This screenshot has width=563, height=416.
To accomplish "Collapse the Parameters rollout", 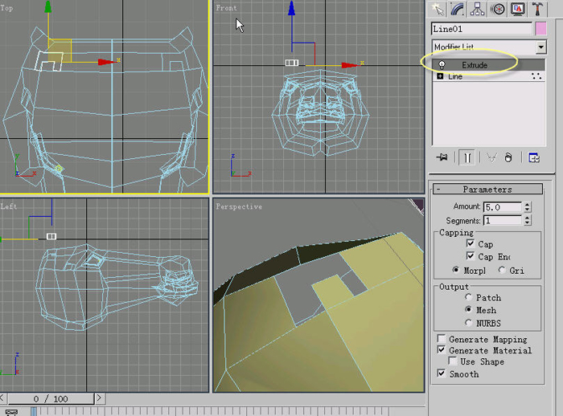I will [x=487, y=189].
